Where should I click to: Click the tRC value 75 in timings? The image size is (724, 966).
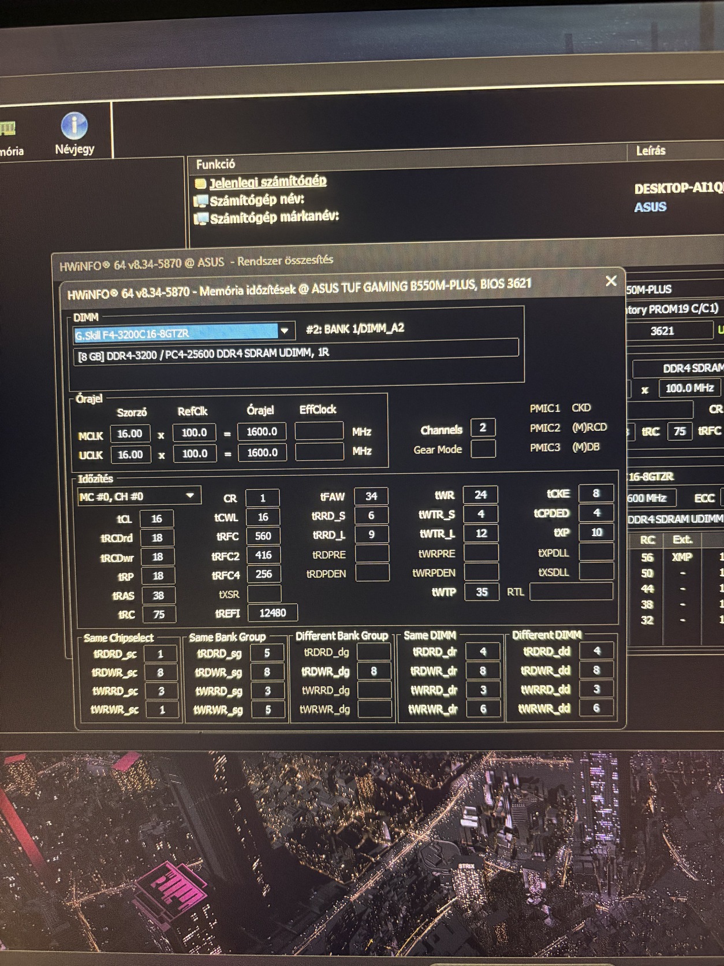click(159, 614)
